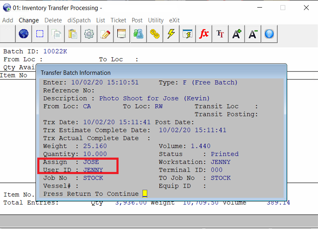Viewport: 318px width, 229px height.
Task: Open settings with the gear icon
Action: 89,34
